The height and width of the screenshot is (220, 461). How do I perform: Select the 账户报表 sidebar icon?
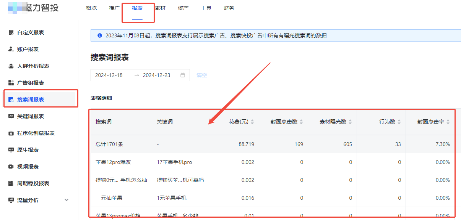11,49
